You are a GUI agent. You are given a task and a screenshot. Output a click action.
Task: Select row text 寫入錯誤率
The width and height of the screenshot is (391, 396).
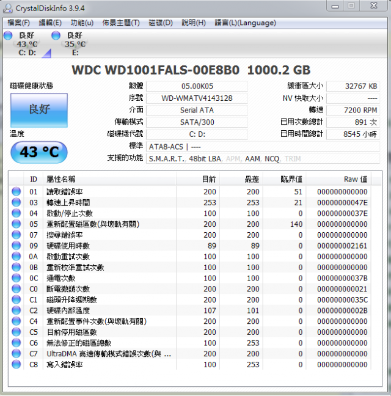point(65,365)
